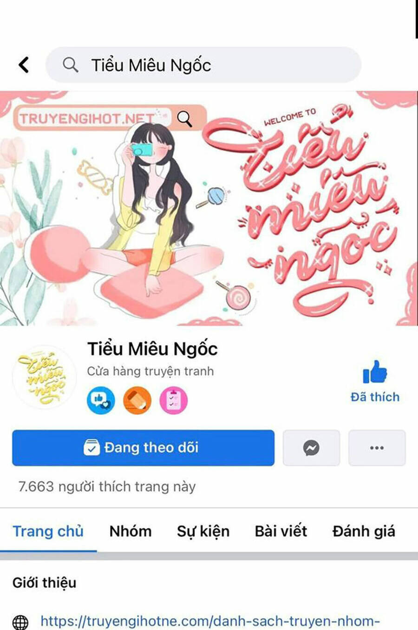The height and width of the screenshot is (630, 418).
Task: Select the Trang chủ tab
Action: [x=48, y=531]
